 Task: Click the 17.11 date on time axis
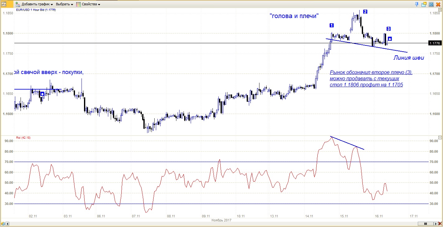pyautogui.click(x=413, y=216)
